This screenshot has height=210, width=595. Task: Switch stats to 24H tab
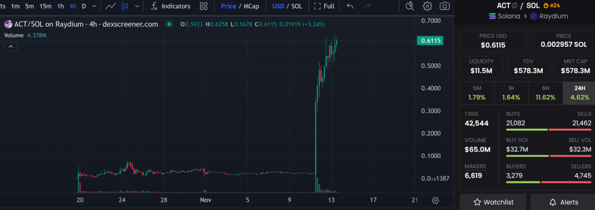pyautogui.click(x=580, y=93)
